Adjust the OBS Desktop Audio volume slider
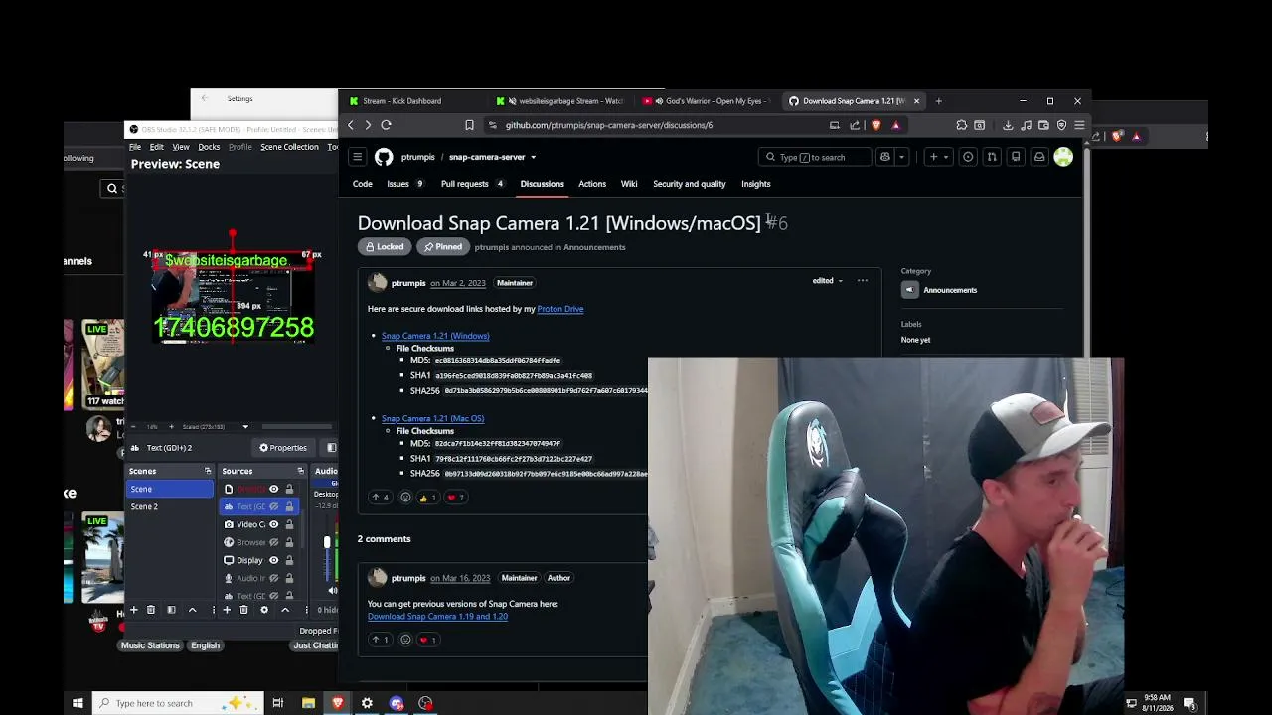 coord(327,542)
